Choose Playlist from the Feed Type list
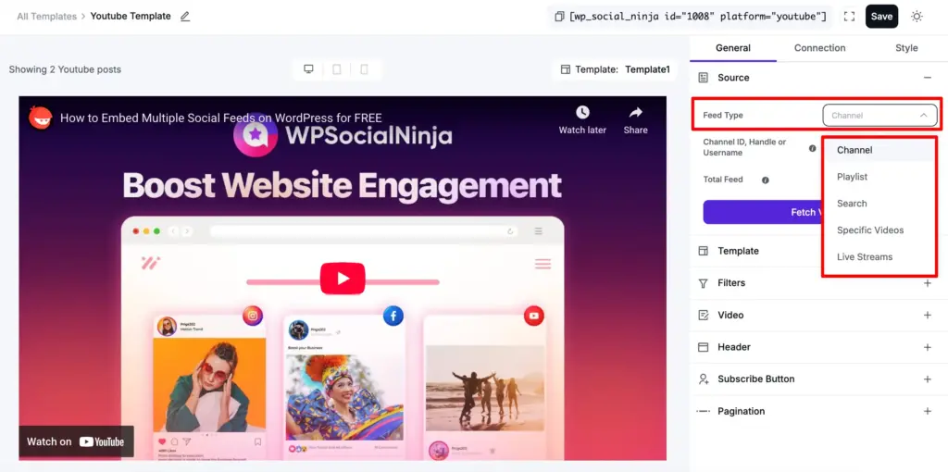This screenshot has height=472, width=948. 879,177
